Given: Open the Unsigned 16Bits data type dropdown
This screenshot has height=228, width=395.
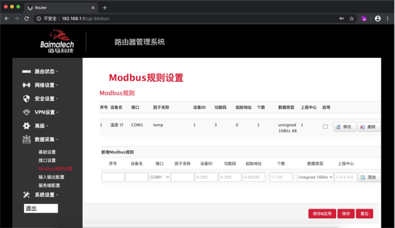Looking at the screenshot, I should [x=315, y=177].
